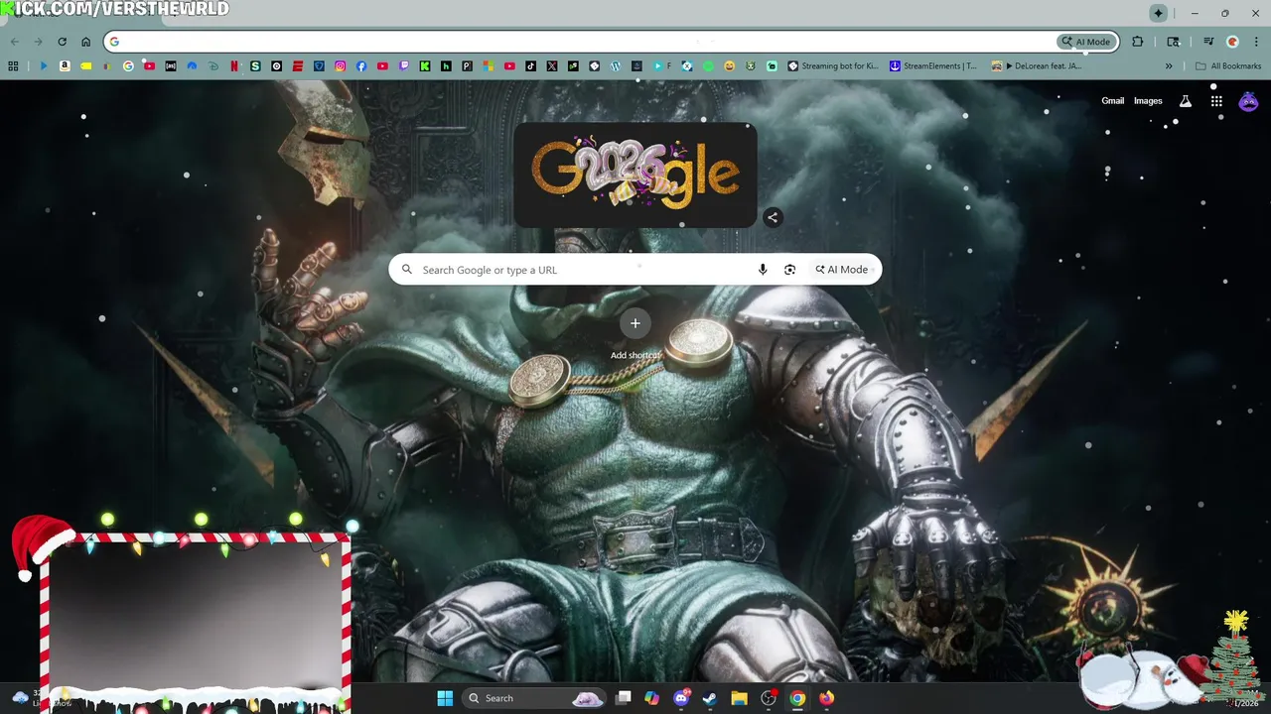
Task: Open the Gmail link
Action: coord(1112,101)
